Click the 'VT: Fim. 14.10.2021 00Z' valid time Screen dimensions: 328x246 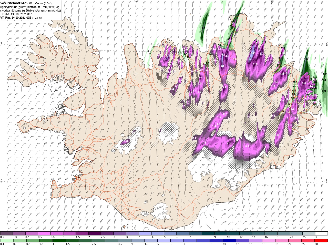[16, 18]
